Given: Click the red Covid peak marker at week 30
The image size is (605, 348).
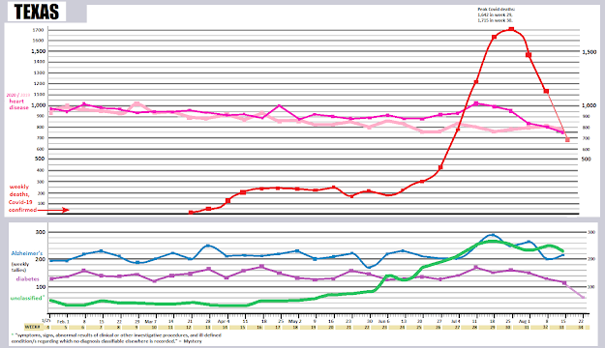Looking at the screenshot, I should click(x=511, y=29).
